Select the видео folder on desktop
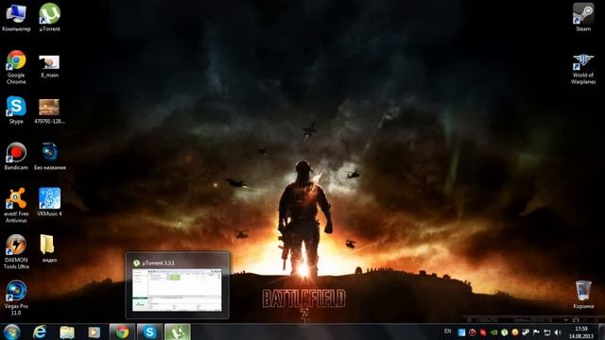The width and height of the screenshot is (605, 340). (49, 248)
